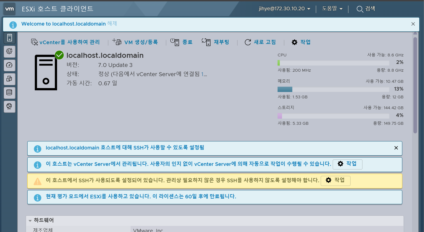Click the shutdown (종료) power icon

tap(175, 42)
